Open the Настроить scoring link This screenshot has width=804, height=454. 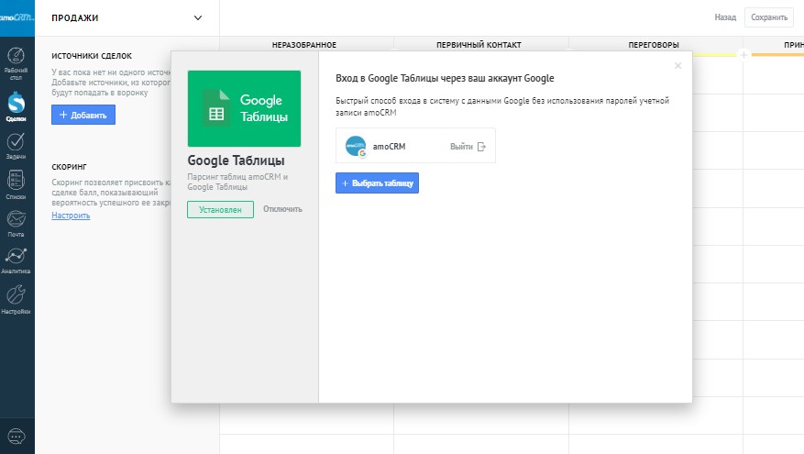coord(71,216)
